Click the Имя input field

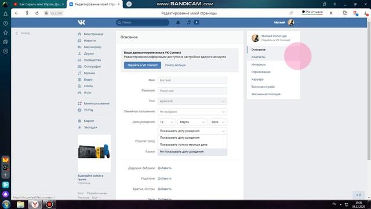[192, 80]
